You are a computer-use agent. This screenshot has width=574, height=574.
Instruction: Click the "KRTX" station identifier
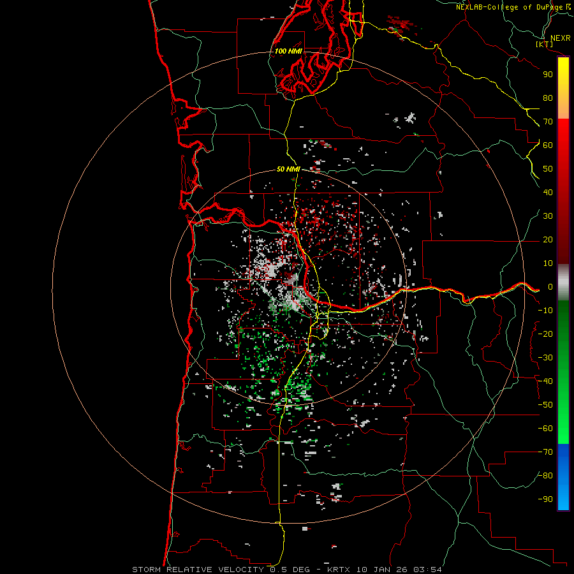point(338,570)
